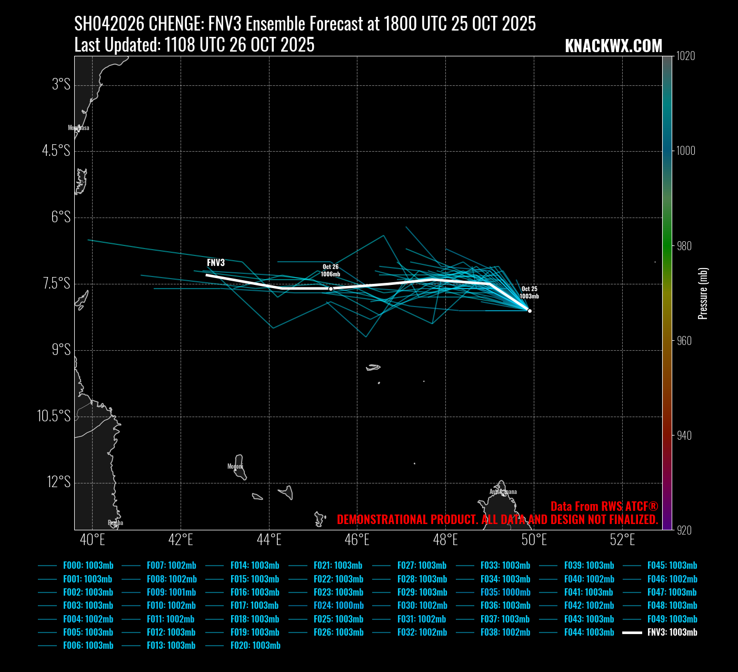Image resolution: width=738 pixels, height=672 pixels.
Task: Choose legend entry F020: 1003mb
Action: (x=255, y=646)
